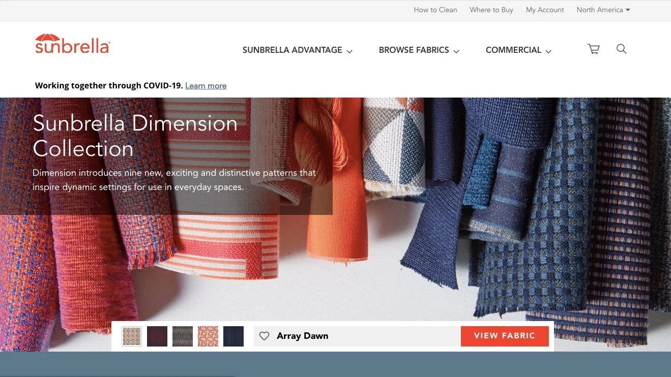Choose the gray woven fabric swatch

coord(183,336)
